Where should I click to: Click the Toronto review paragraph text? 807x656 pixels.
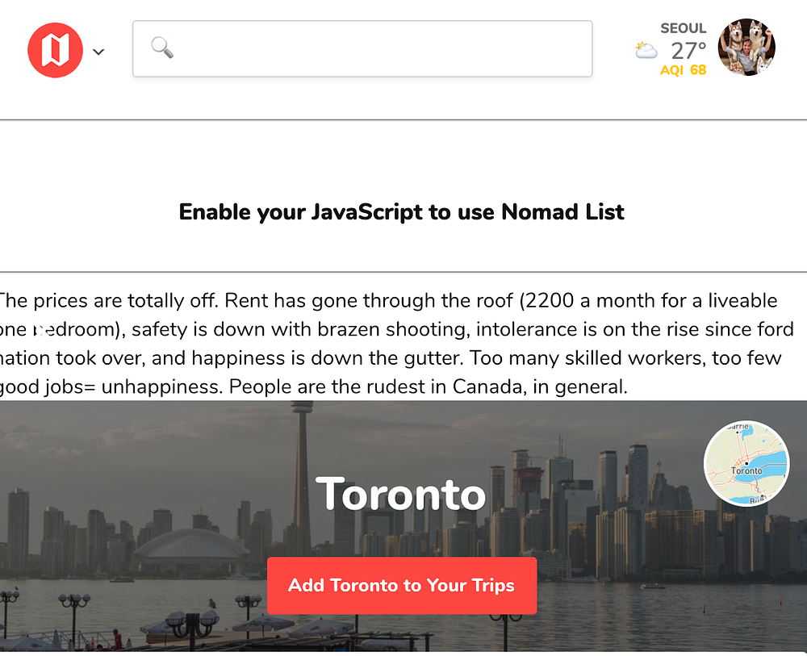point(396,343)
